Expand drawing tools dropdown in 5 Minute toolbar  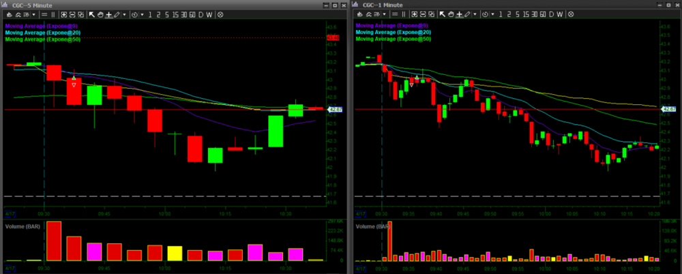pos(124,14)
